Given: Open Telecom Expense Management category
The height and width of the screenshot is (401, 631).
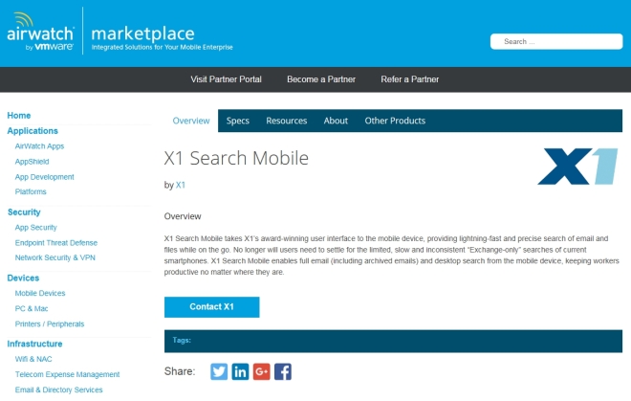Looking at the screenshot, I should (x=67, y=374).
